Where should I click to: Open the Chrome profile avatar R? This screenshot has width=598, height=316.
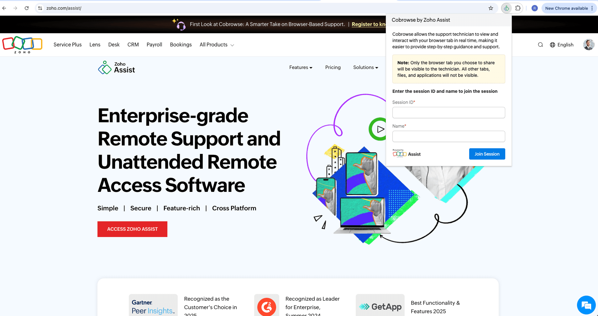point(535,8)
